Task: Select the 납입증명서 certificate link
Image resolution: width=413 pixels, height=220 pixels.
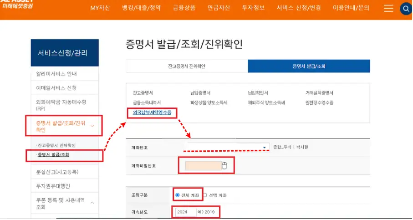Action: tap(200, 93)
